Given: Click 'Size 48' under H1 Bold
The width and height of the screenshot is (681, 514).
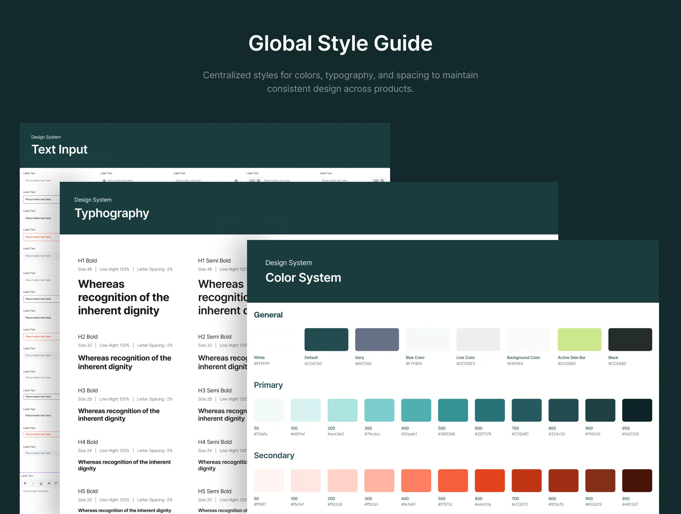Looking at the screenshot, I should click(85, 269).
